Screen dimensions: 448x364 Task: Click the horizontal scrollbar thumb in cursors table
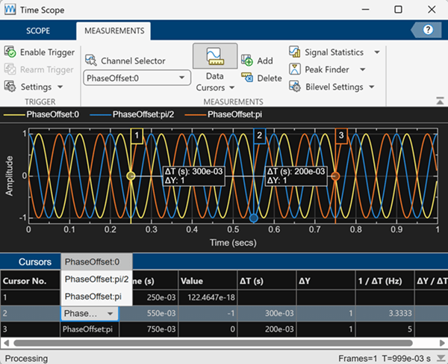click(x=213, y=342)
